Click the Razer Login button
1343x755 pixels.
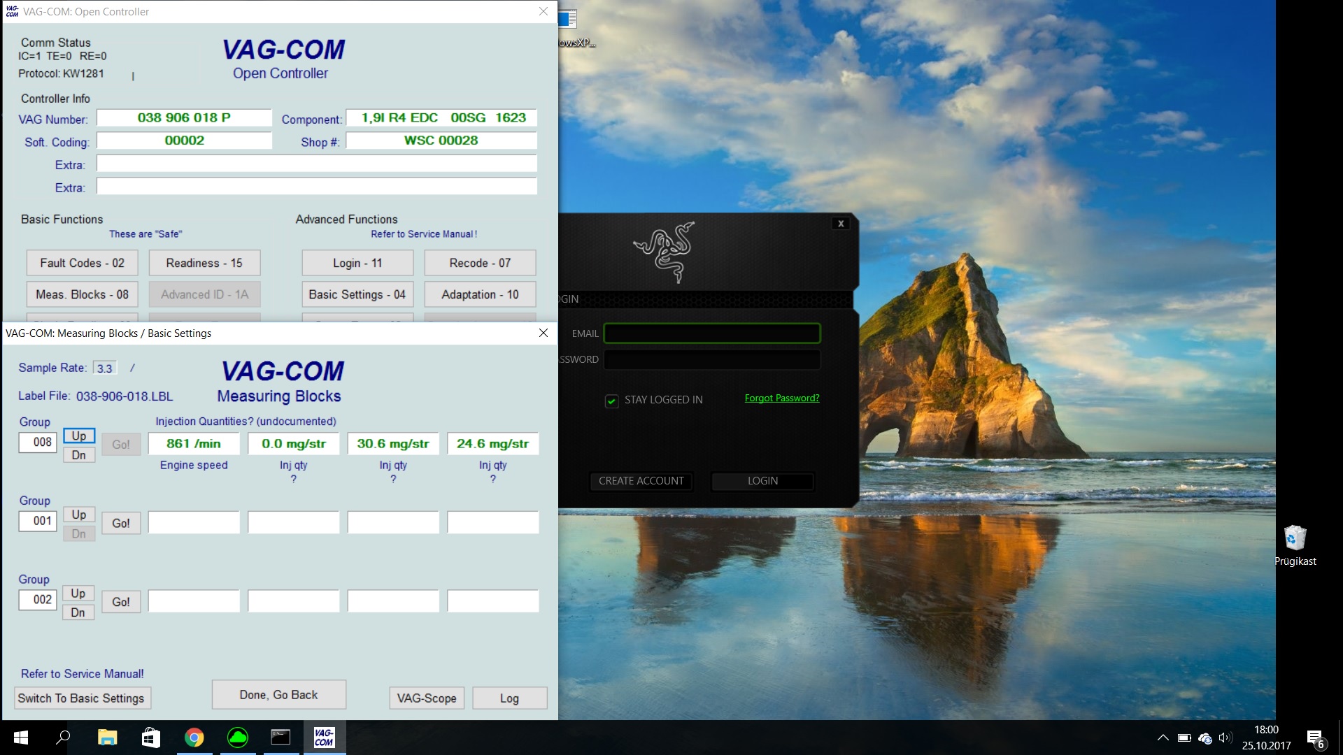coord(762,481)
